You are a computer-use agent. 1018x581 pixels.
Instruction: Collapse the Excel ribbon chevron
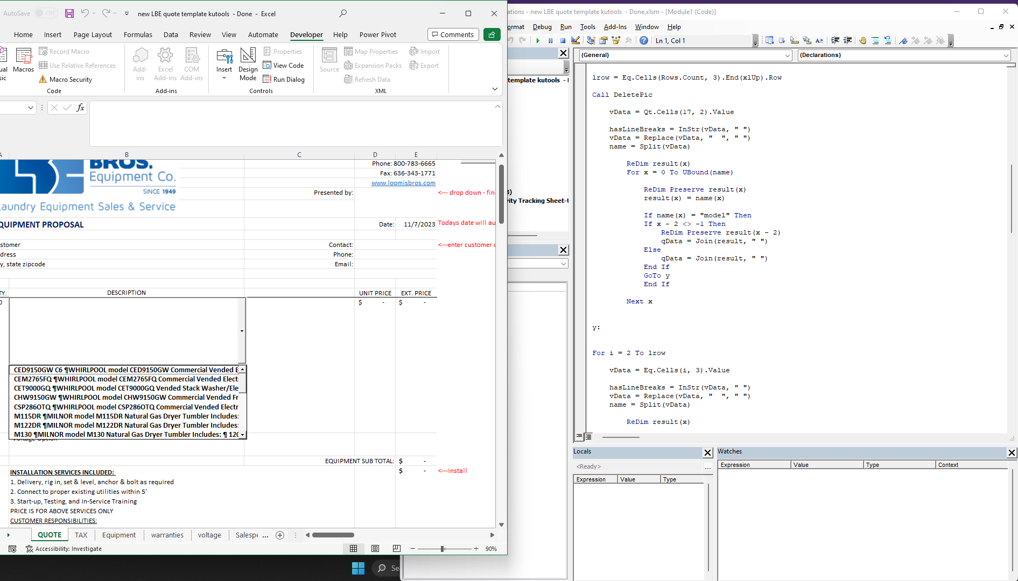click(x=495, y=89)
